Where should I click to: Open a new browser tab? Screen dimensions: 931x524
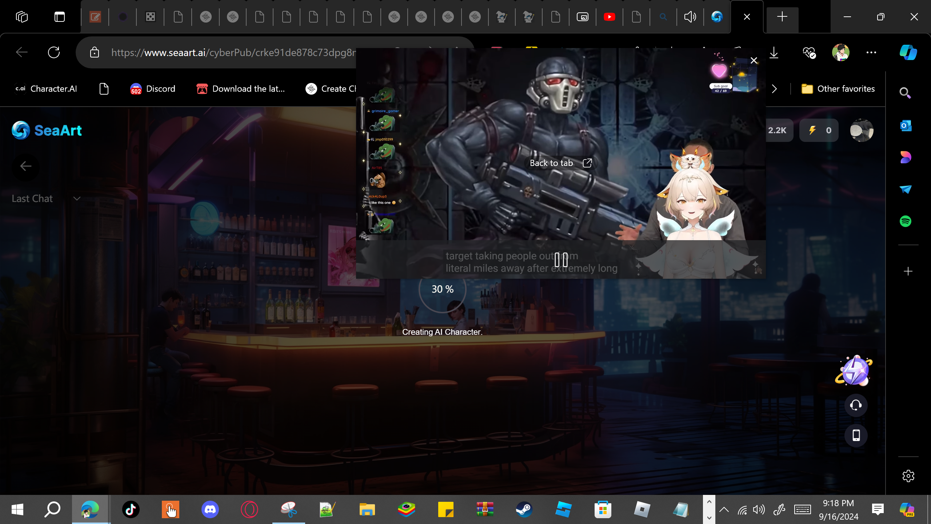pyautogui.click(x=782, y=17)
